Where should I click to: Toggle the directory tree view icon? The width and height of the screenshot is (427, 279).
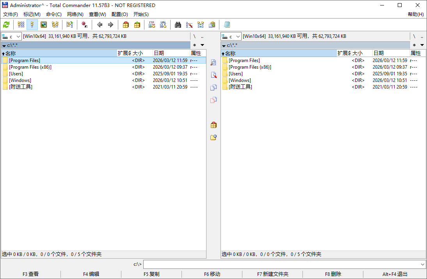55,25
